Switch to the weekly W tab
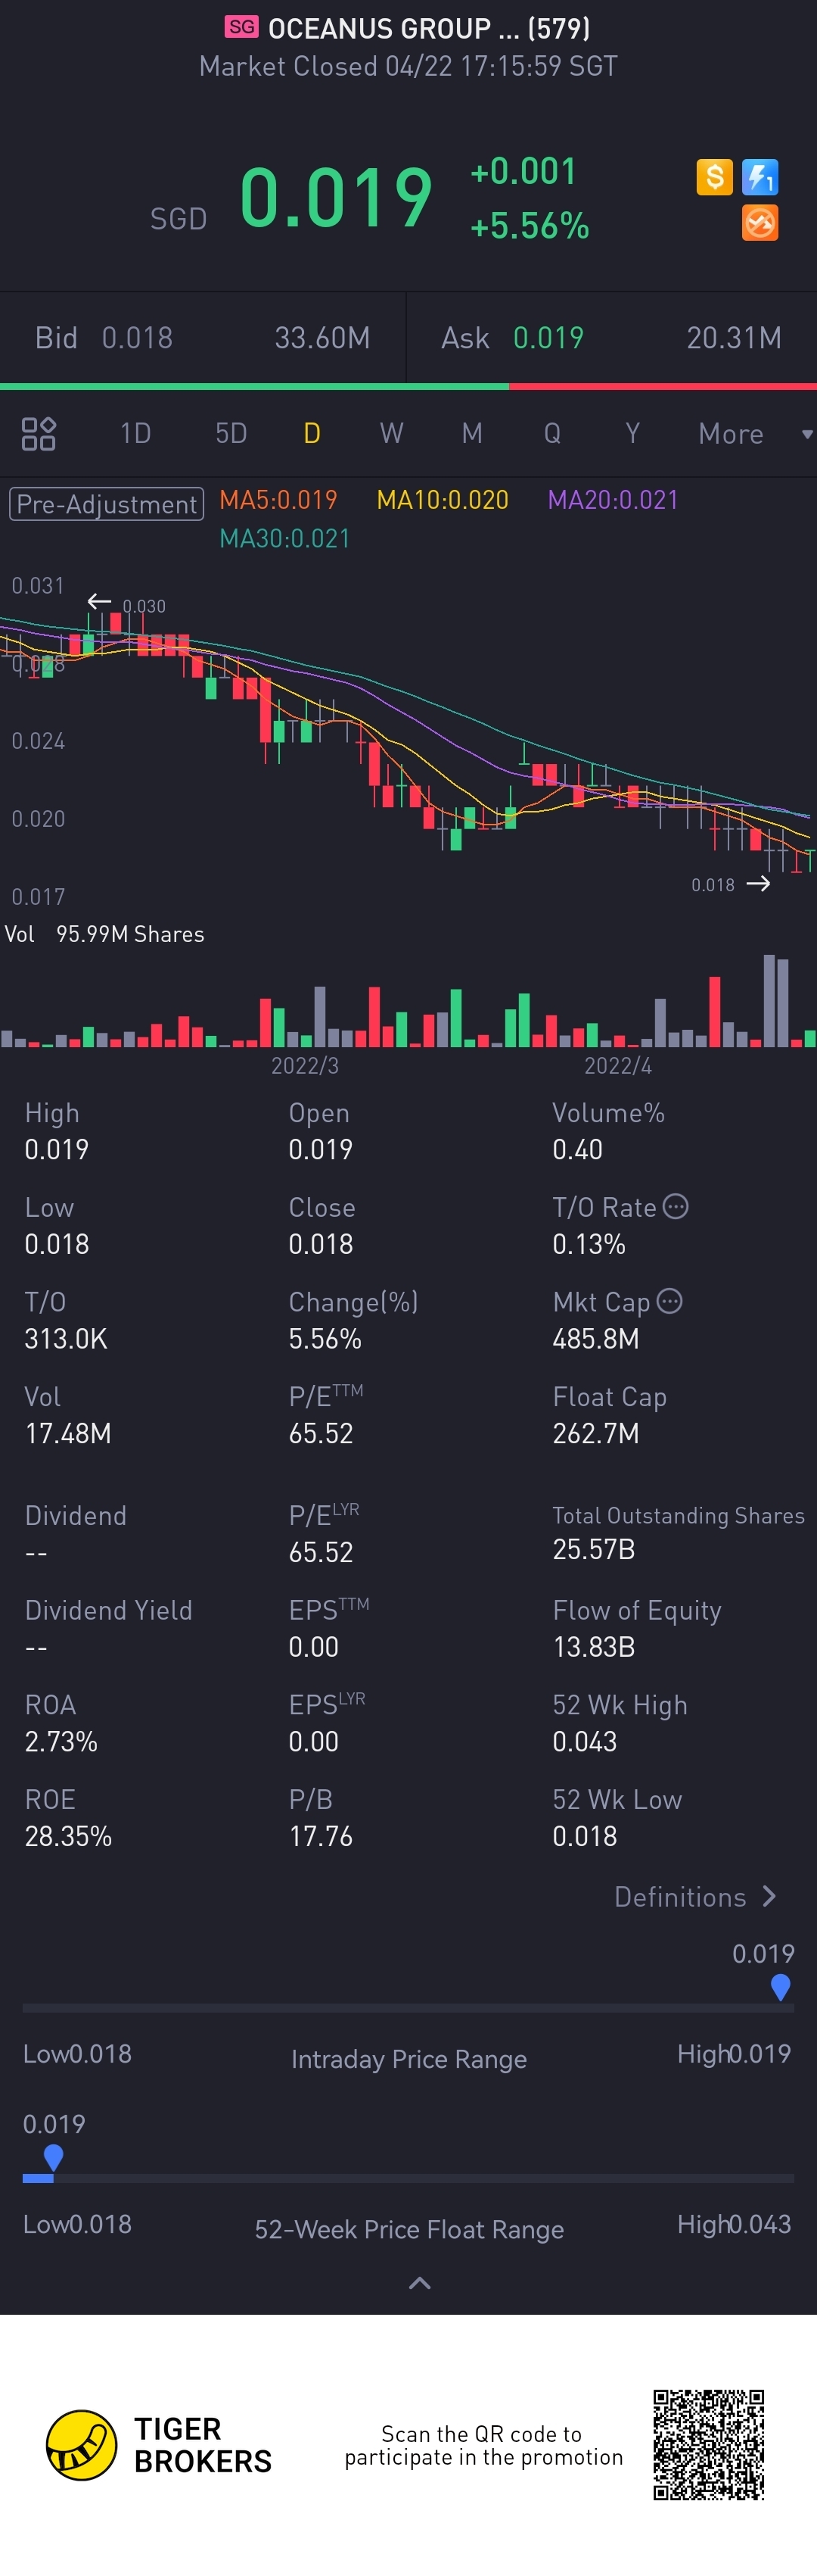Viewport: 817px width, 2576px height. coord(392,433)
